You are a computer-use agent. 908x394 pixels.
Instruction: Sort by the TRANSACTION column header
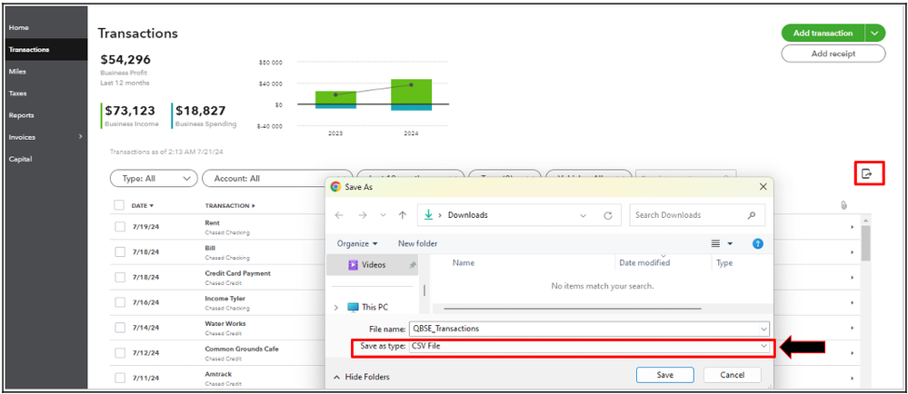(x=230, y=205)
